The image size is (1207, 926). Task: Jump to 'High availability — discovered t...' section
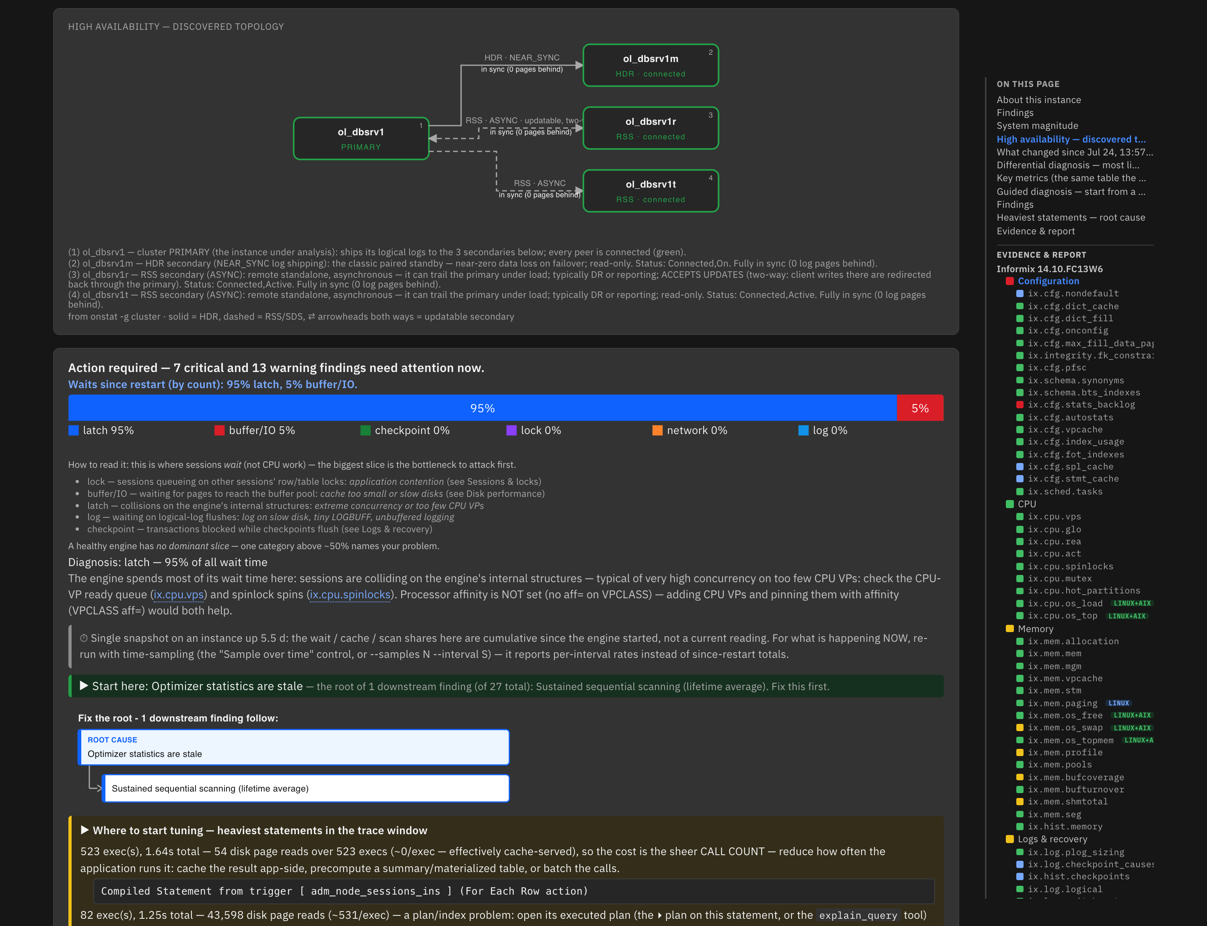(x=1071, y=139)
